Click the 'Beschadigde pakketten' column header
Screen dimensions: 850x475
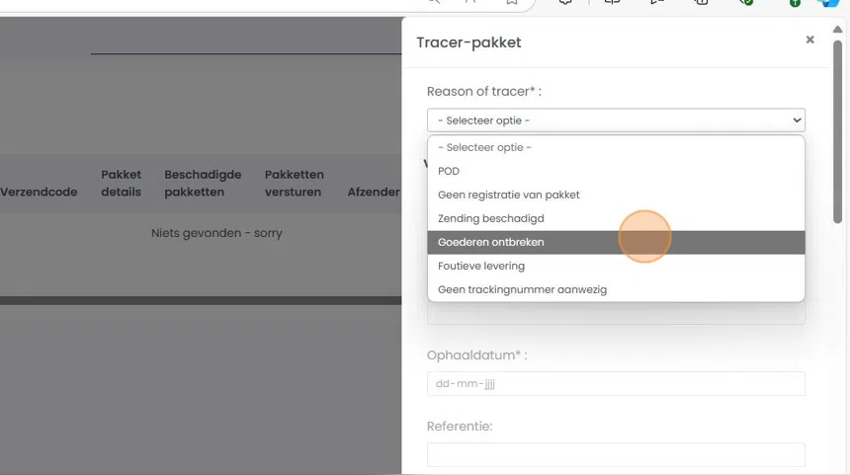(203, 184)
